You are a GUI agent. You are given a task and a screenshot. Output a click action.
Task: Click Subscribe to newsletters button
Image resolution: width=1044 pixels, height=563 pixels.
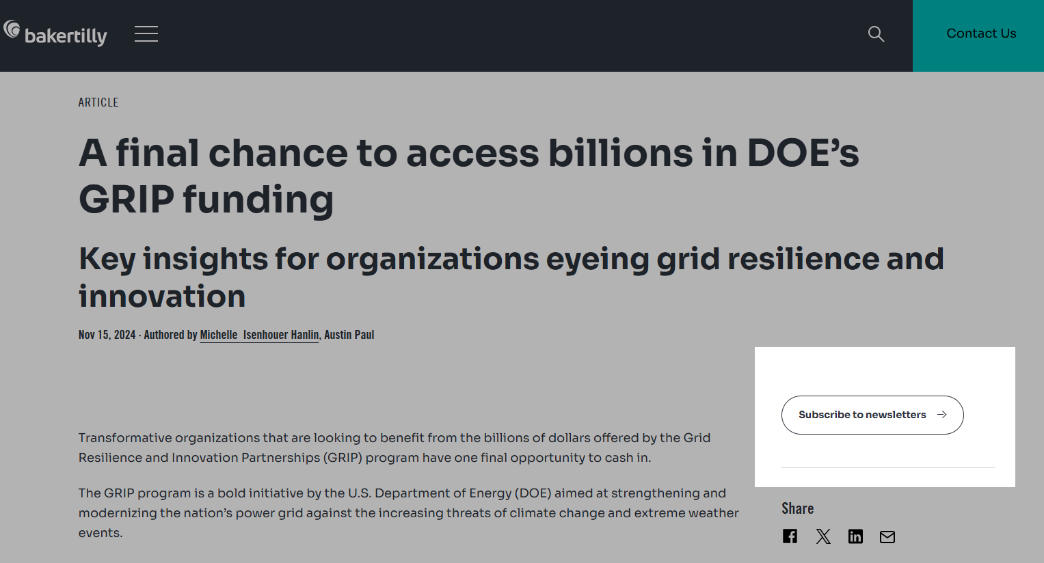click(x=872, y=415)
